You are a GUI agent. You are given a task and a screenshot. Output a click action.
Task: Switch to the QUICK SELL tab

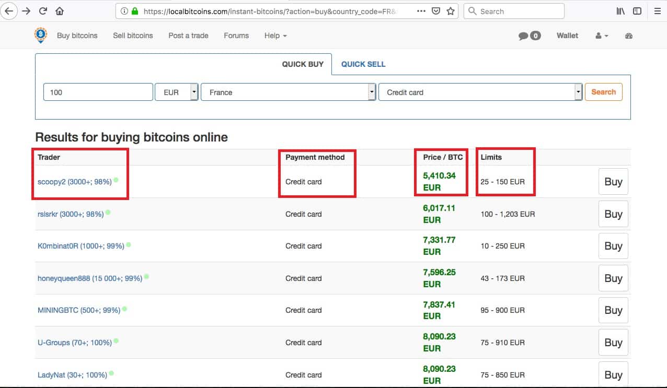tap(363, 64)
